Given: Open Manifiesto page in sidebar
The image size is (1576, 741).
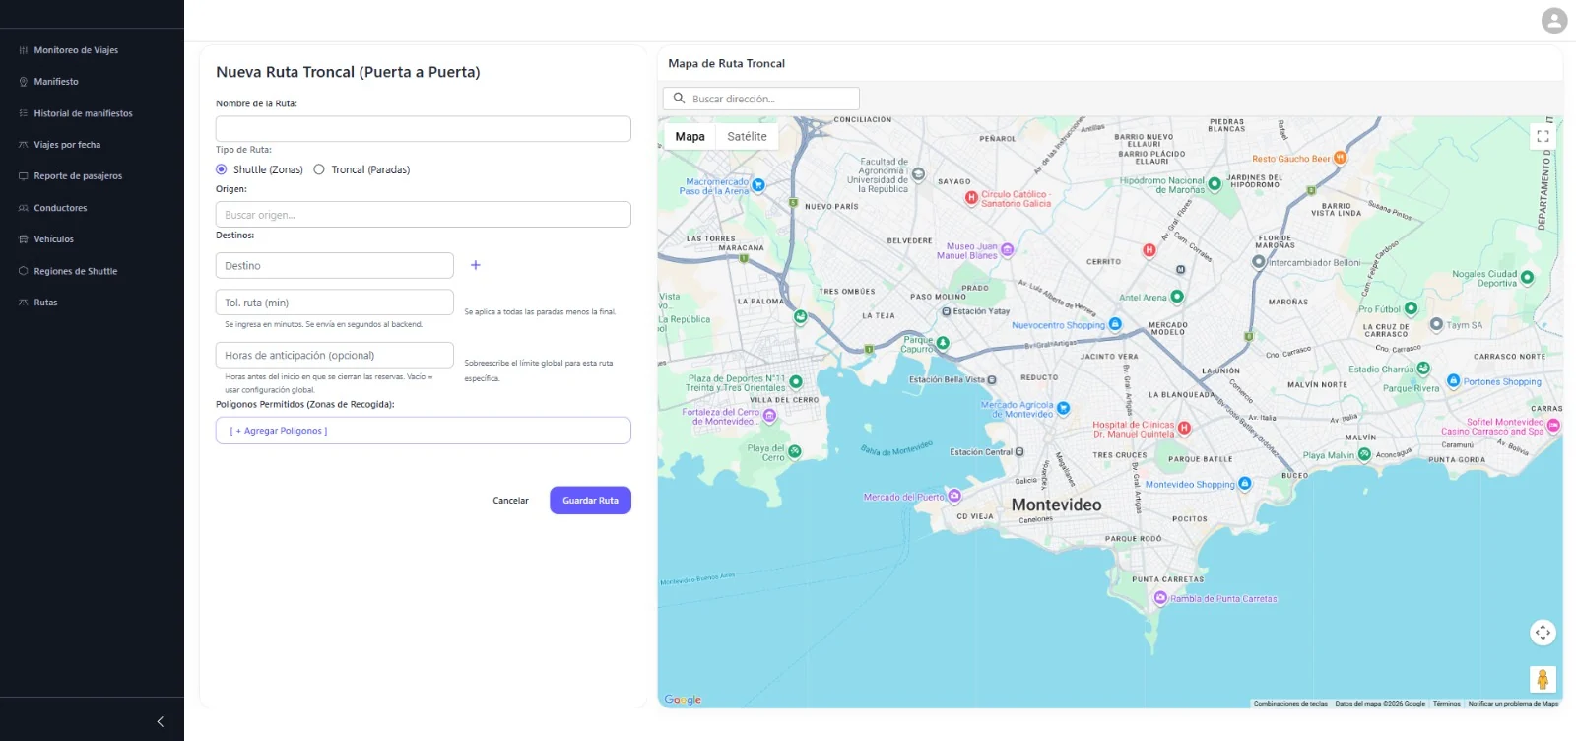Looking at the screenshot, I should click(x=56, y=82).
